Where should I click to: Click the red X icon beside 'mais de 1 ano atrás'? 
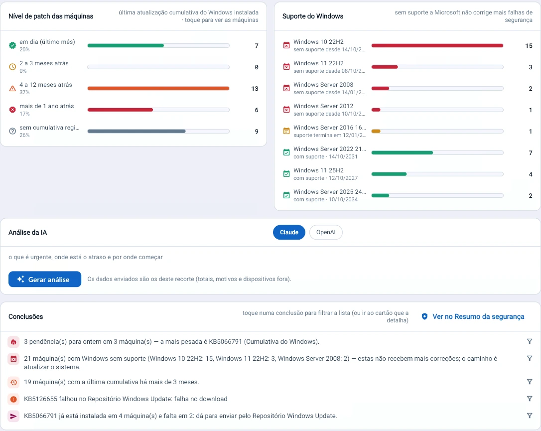pyautogui.click(x=12, y=110)
